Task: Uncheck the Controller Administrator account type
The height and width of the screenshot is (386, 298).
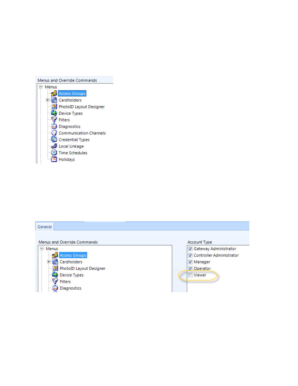Action: tap(190, 255)
